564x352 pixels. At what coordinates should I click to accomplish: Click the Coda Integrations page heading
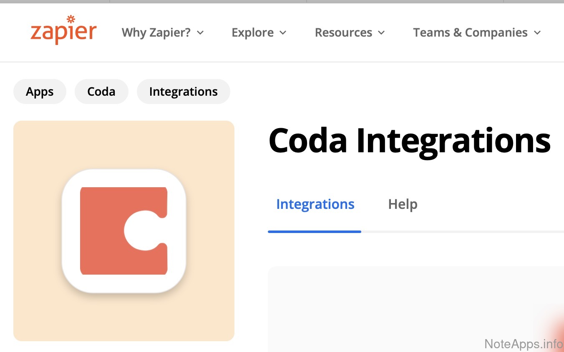pos(410,140)
